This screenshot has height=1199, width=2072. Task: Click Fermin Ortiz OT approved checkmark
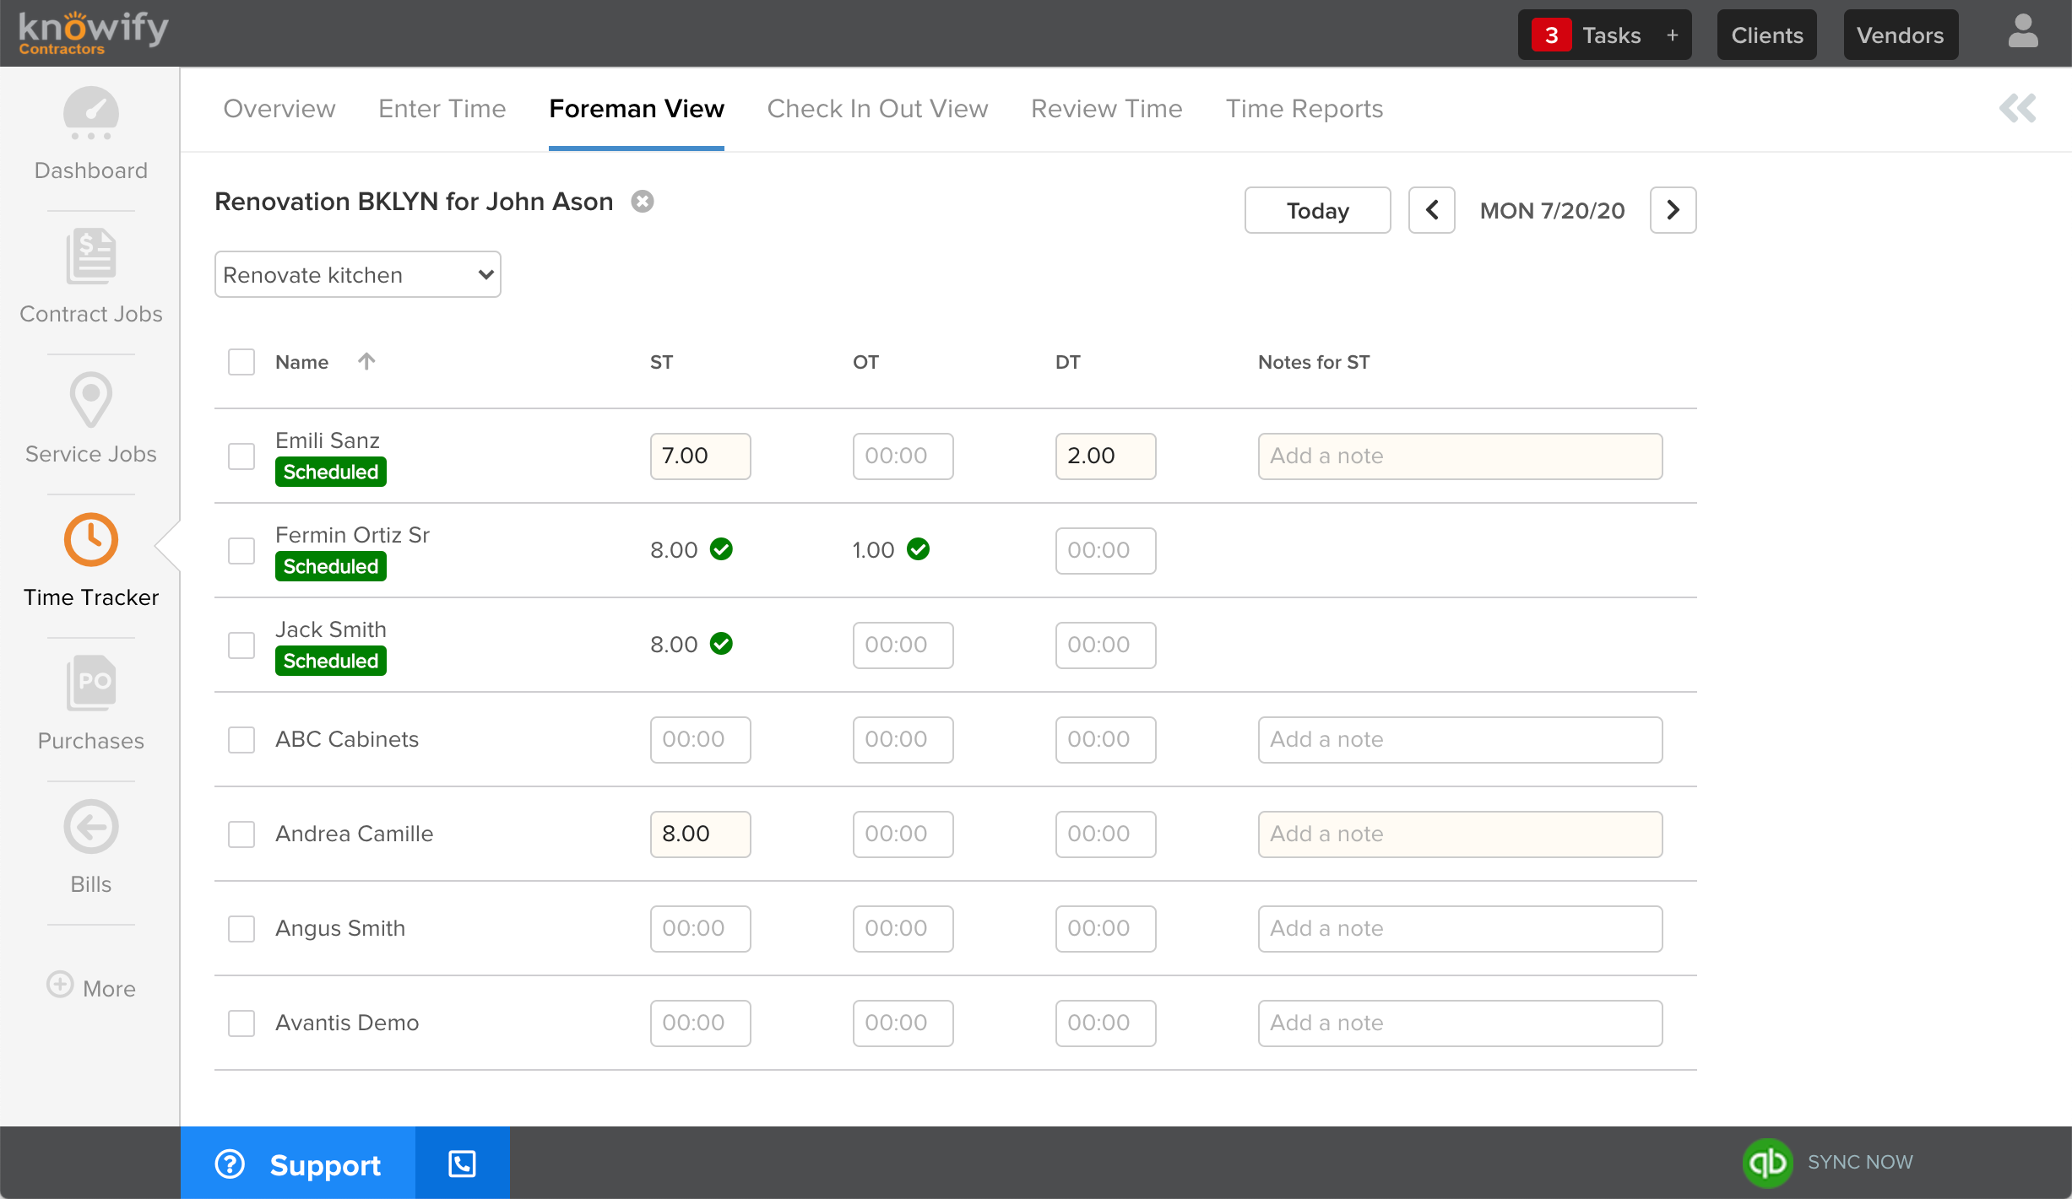[918, 549]
